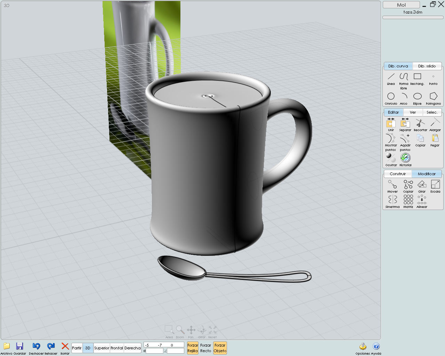Click the distance 'd' input field

pos(154,351)
